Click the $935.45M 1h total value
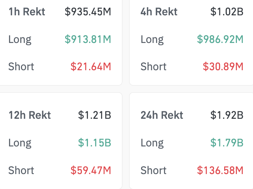 point(88,12)
